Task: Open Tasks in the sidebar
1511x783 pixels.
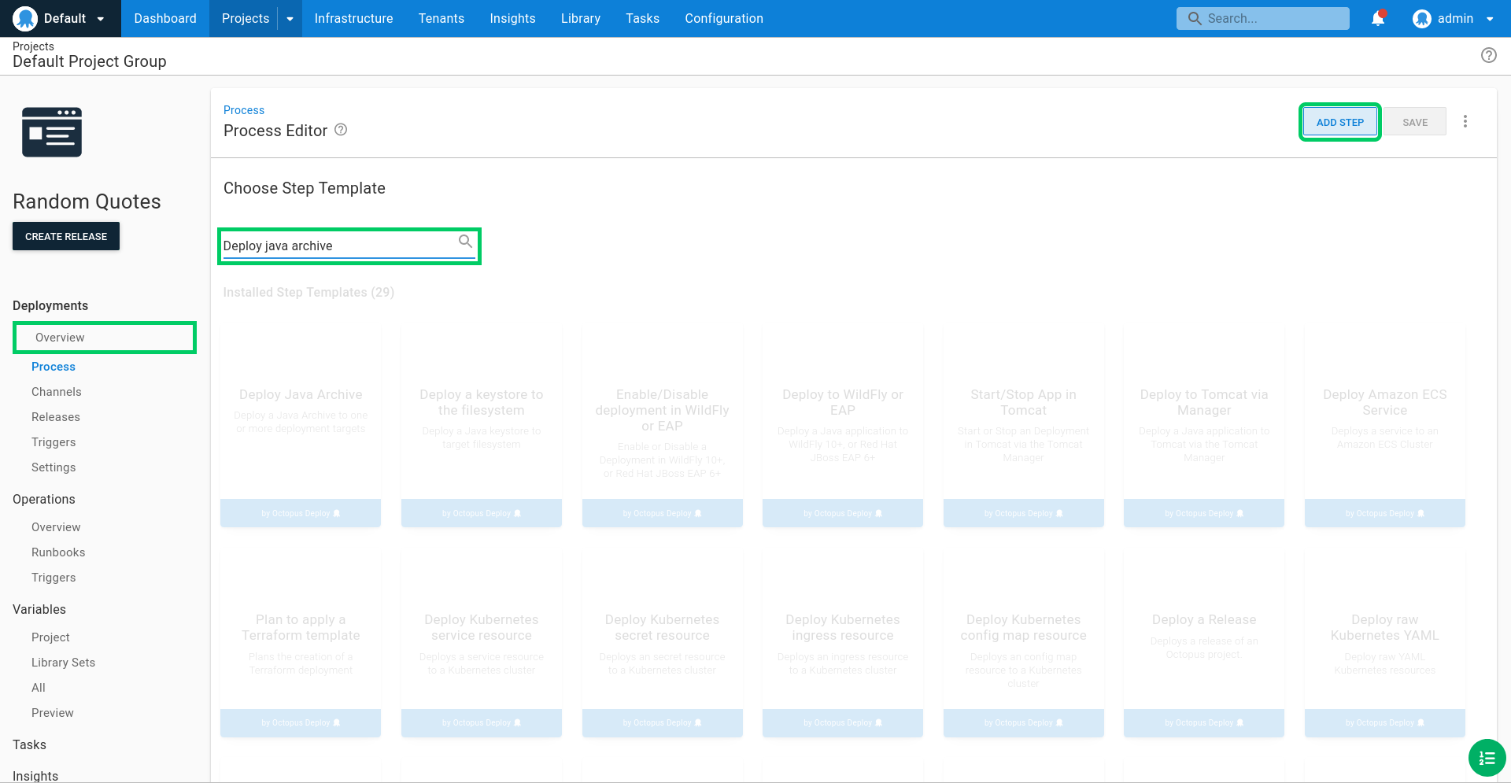Action: (29, 744)
